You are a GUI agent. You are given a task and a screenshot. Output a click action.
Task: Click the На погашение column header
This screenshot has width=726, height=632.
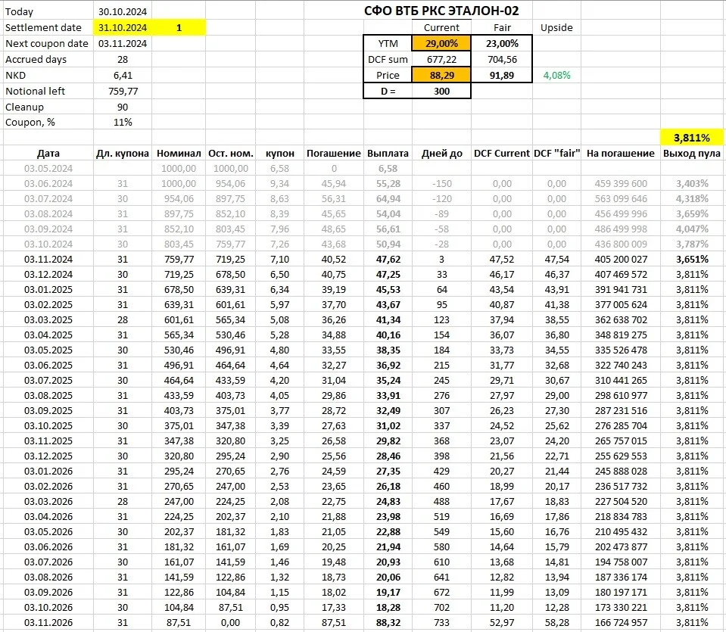pos(621,153)
